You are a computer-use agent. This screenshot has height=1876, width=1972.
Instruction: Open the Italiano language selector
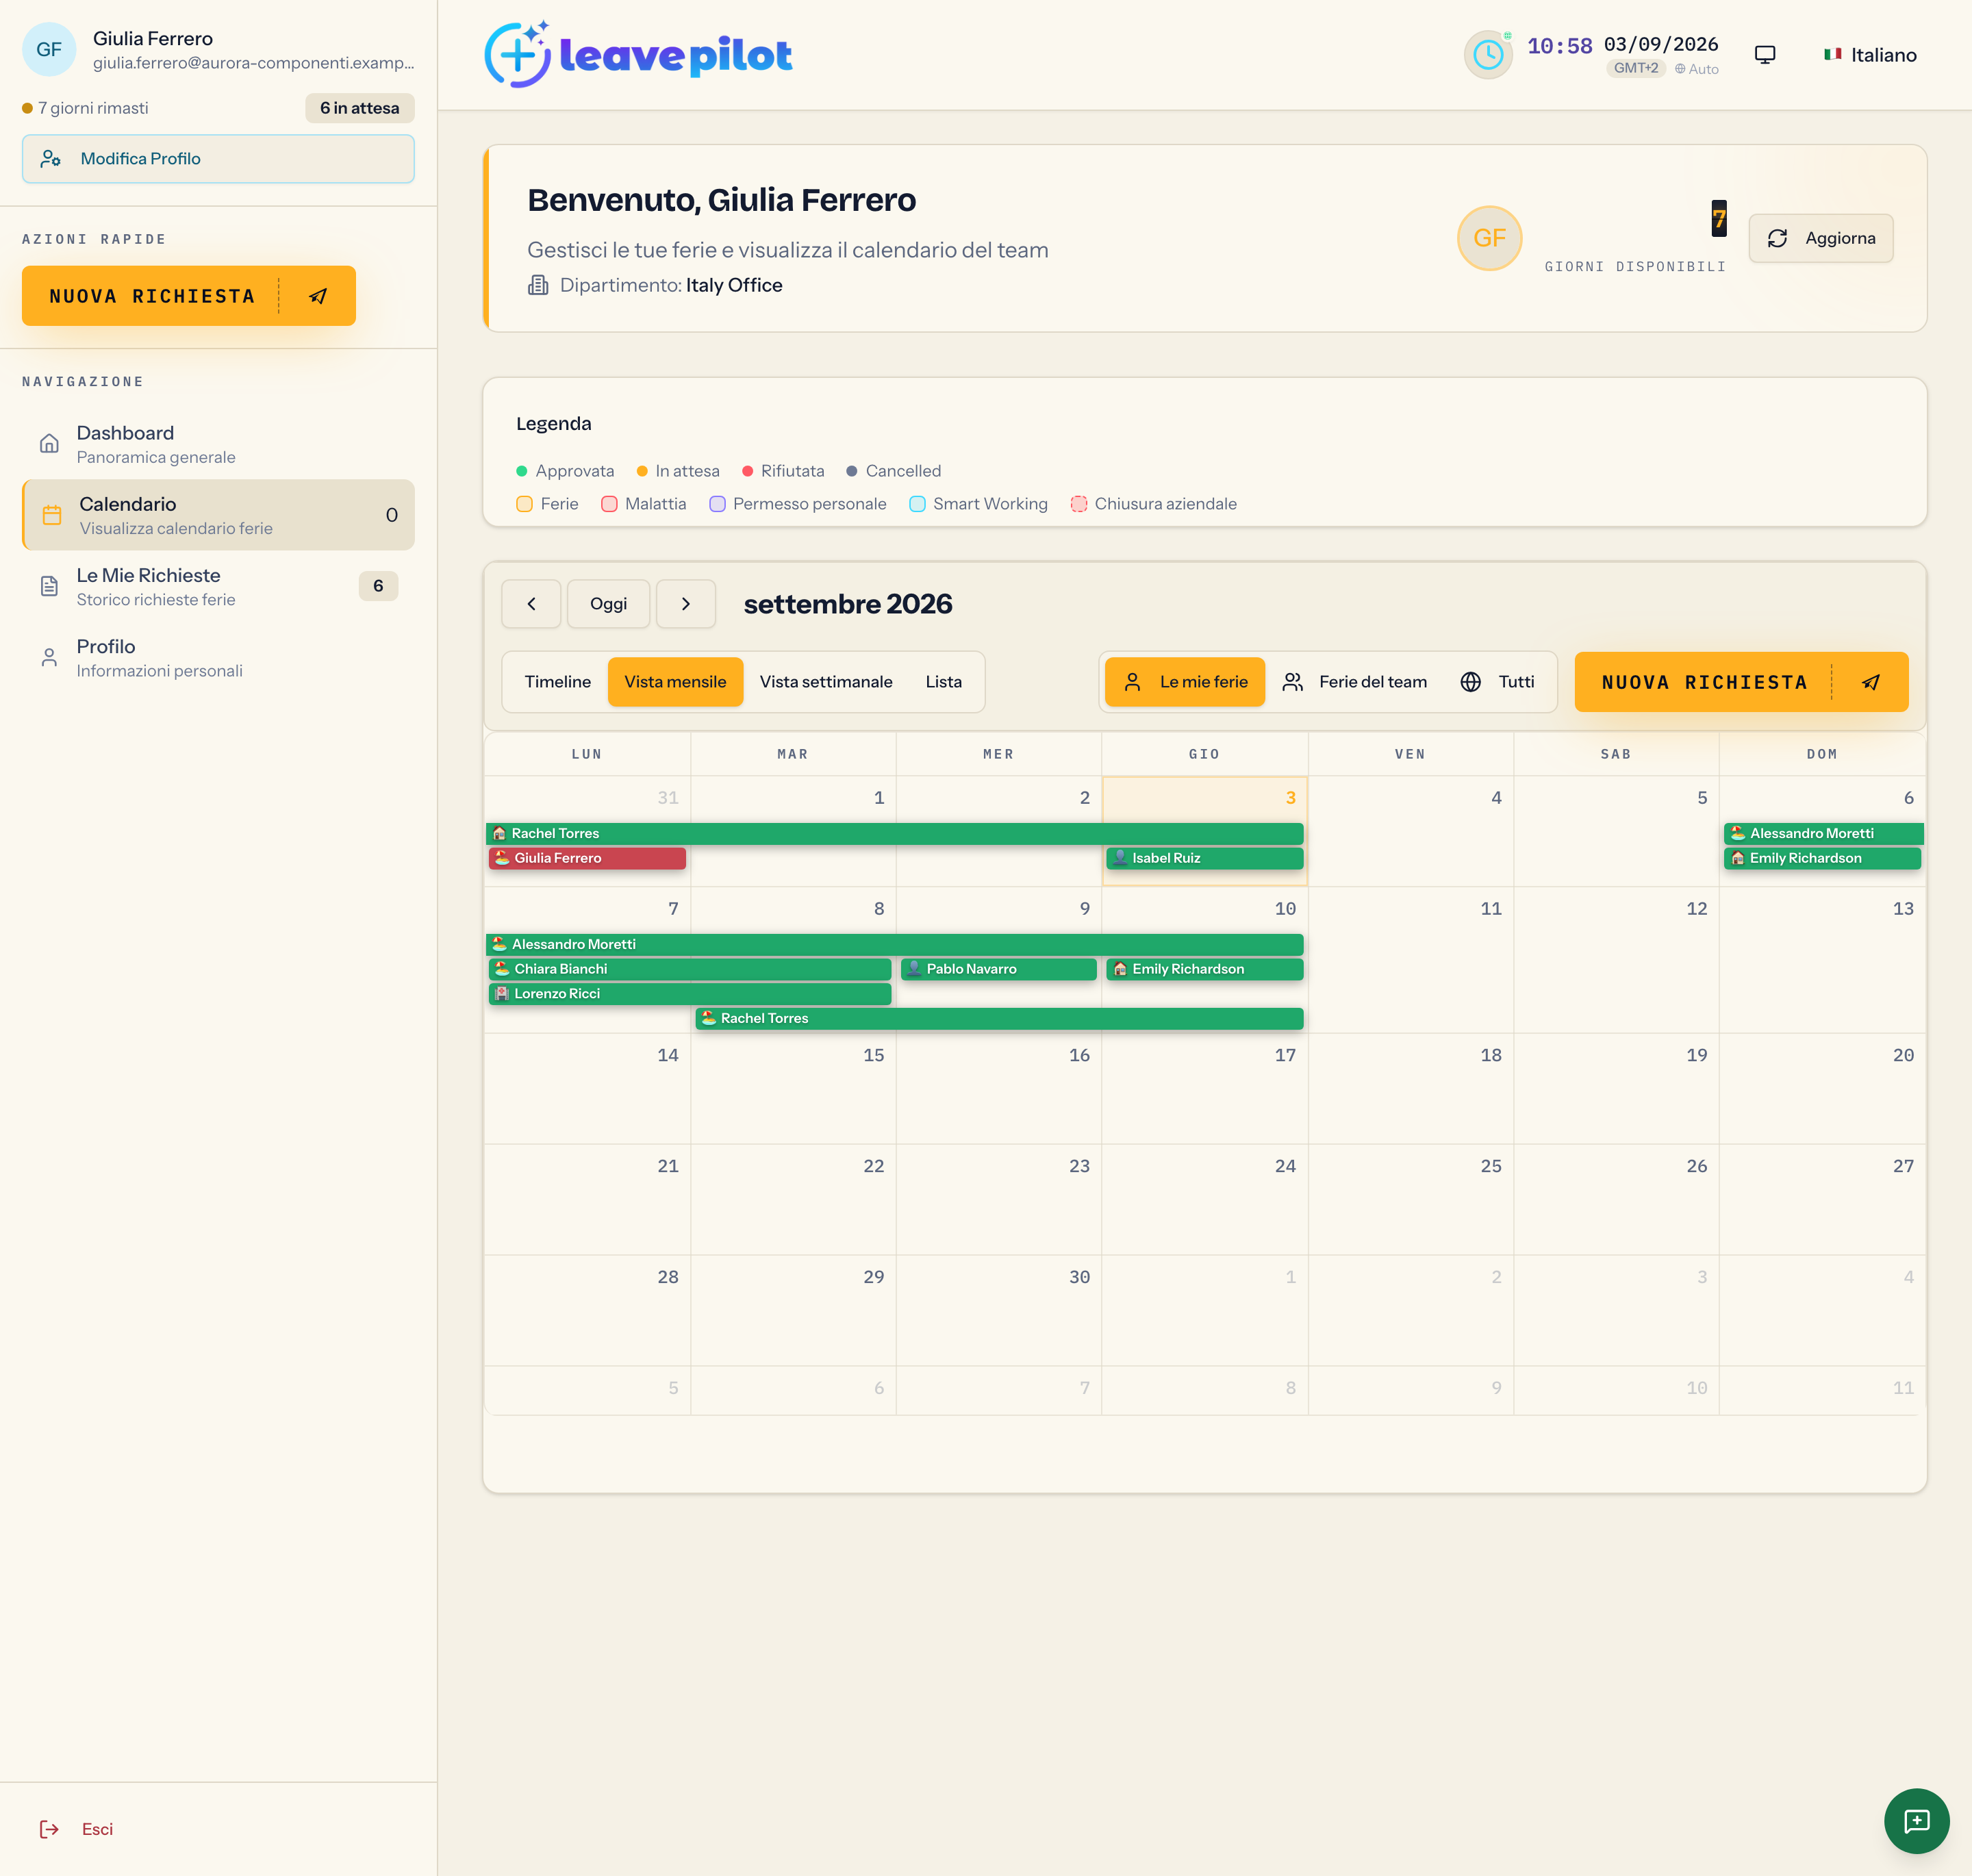(x=1870, y=55)
